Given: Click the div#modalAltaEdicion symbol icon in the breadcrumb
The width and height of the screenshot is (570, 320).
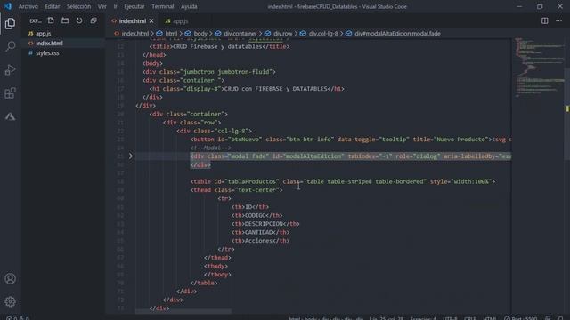Looking at the screenshot, I should click(348, 34).
